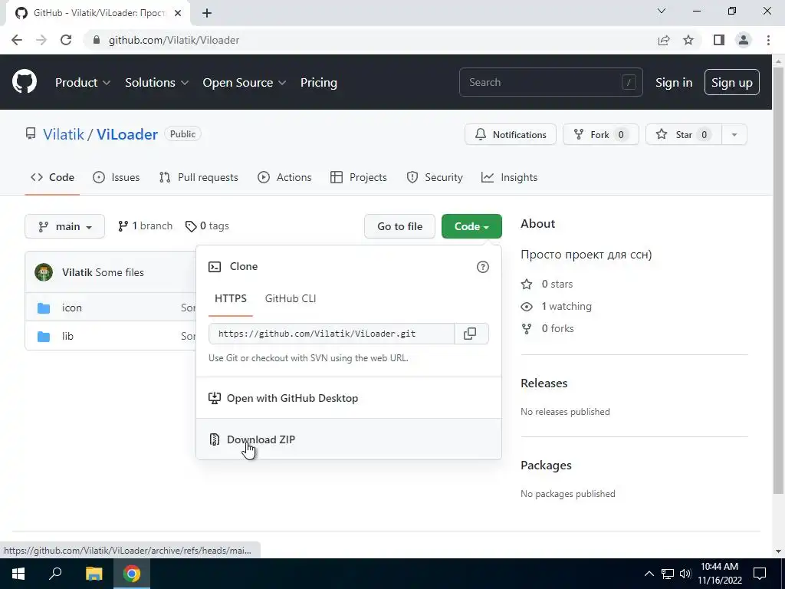Screen dimensions: 785x589
Task: Go back to the previous page
Action: [x=17, y=40]
